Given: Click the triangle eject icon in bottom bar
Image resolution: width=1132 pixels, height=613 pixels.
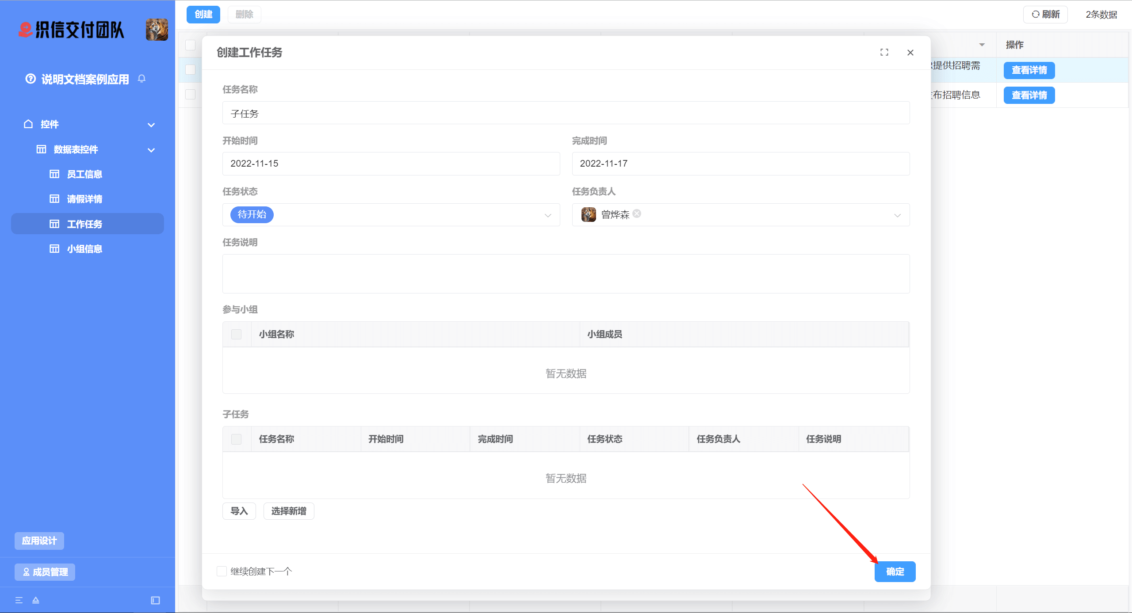Looking at the screenshot, I should point(36,600).
